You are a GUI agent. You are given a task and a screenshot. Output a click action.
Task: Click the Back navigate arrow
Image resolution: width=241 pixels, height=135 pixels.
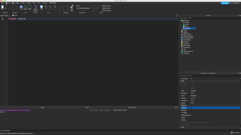click(13, 7)
